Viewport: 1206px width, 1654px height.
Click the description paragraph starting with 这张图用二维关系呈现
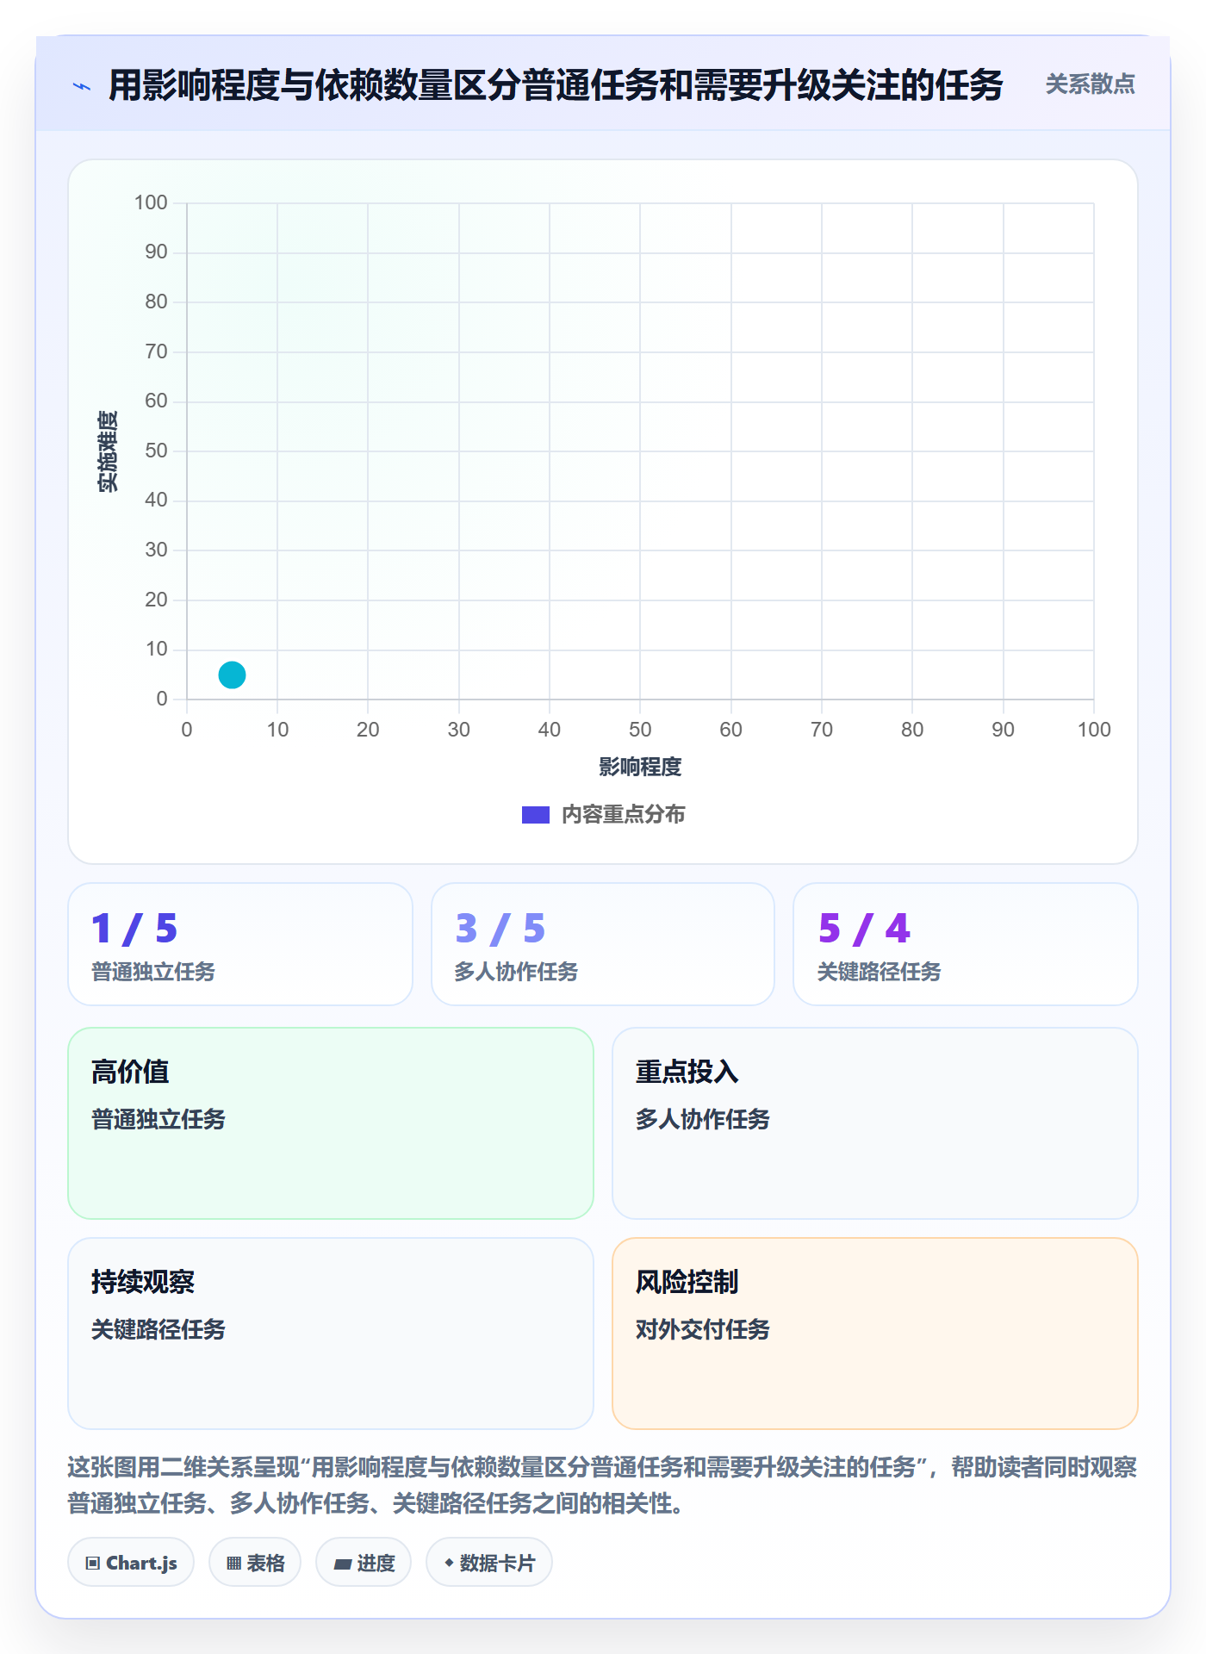point(602,1484)
